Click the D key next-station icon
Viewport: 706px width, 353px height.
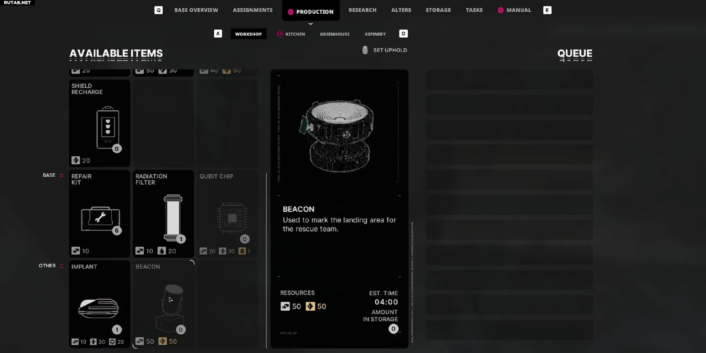[x=403, y=33]
